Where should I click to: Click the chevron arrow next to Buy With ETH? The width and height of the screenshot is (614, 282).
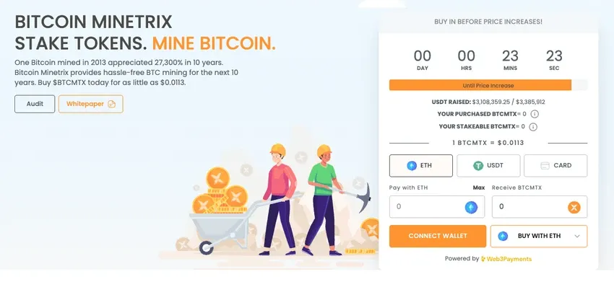[x=577, y=237]
